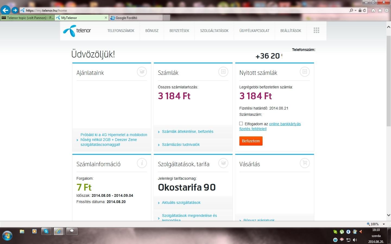This screenshot has height=244, width=391.
Task: Click the security lock icon in address bar
Action: click(360, 10)
